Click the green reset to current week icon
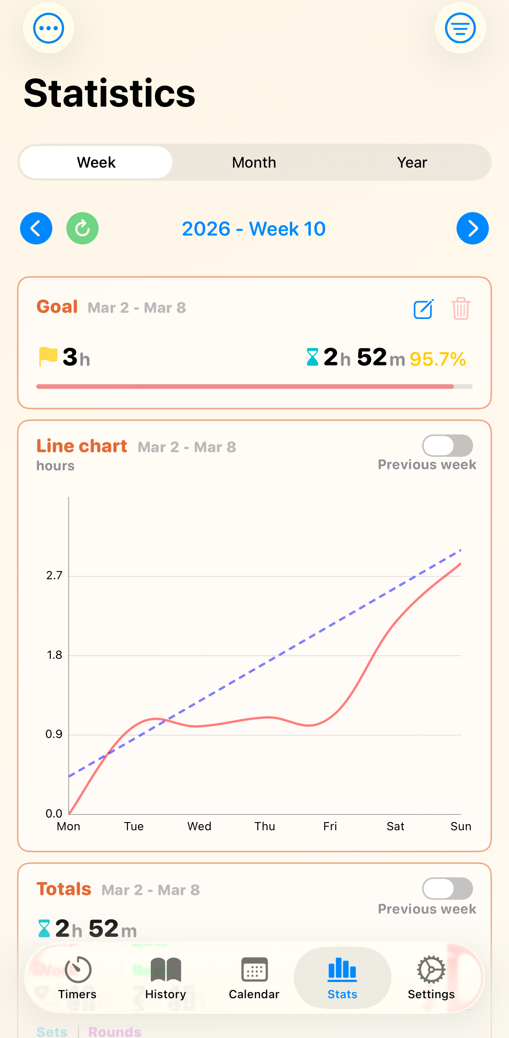Image resolution: width=509 pixels, height=1038 pixels. pyautogui.click(x=83, y=228)
